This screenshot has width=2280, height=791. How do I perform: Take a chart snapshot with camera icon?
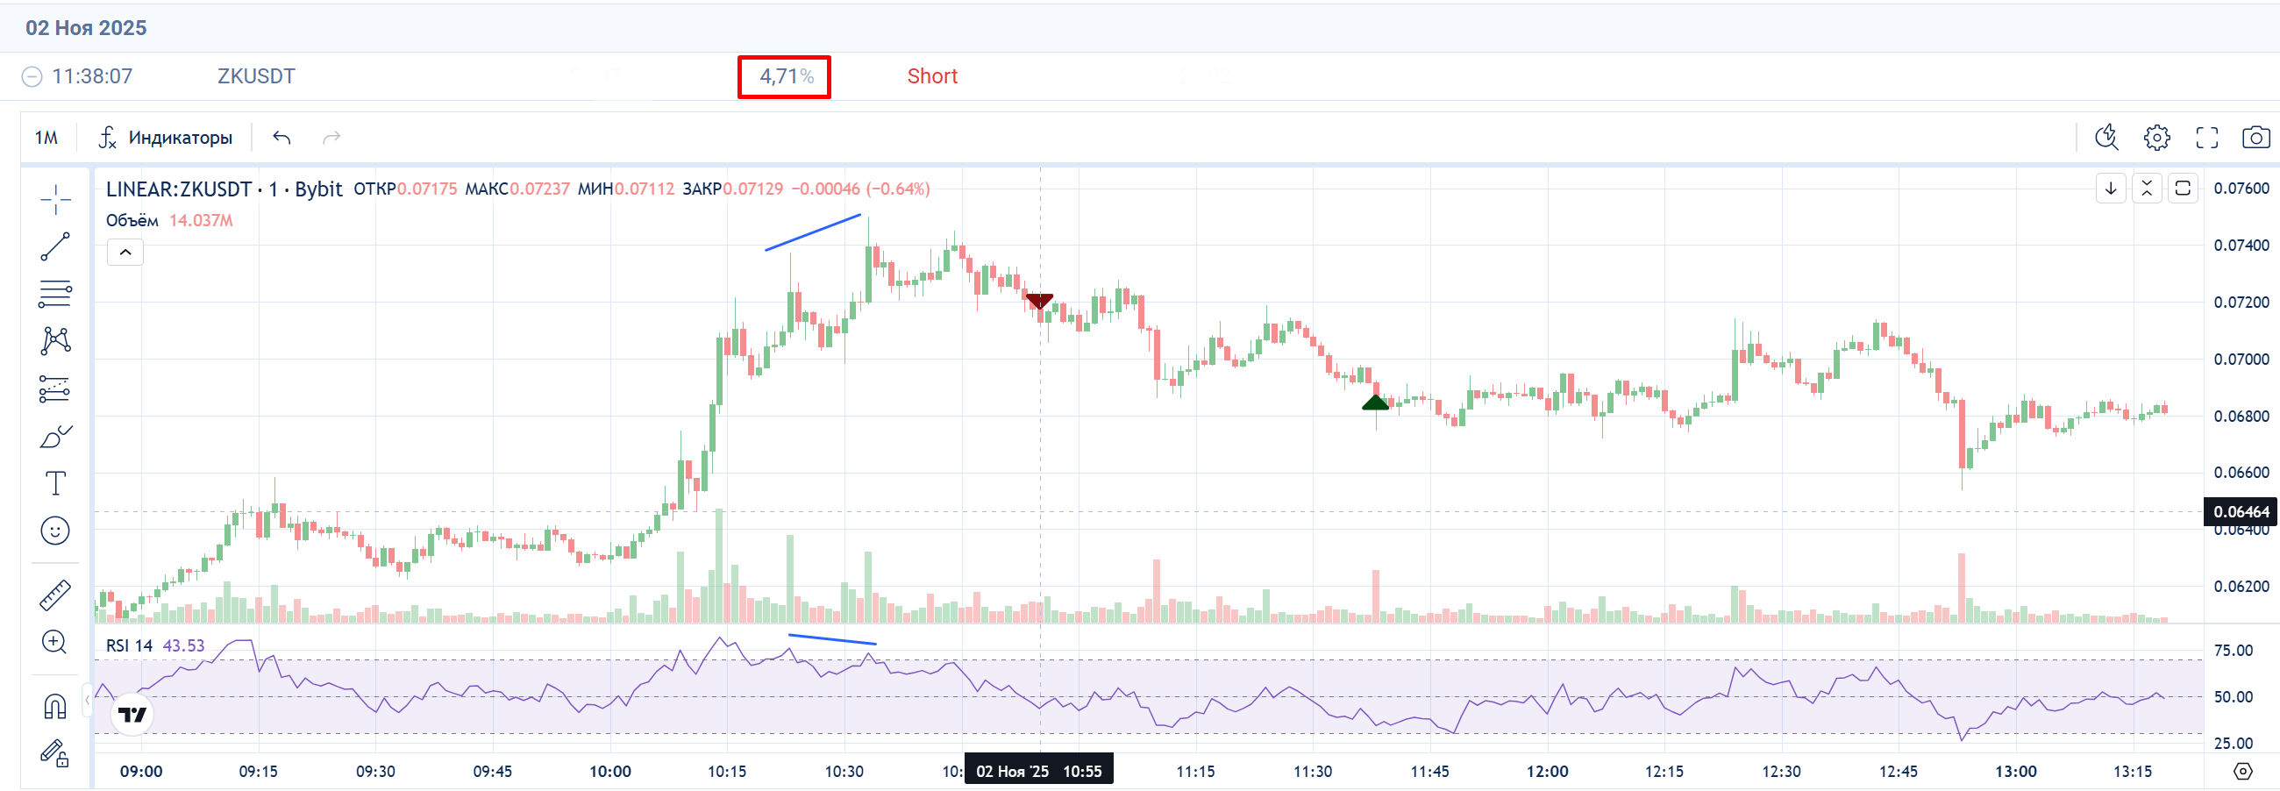point(2255,137)
